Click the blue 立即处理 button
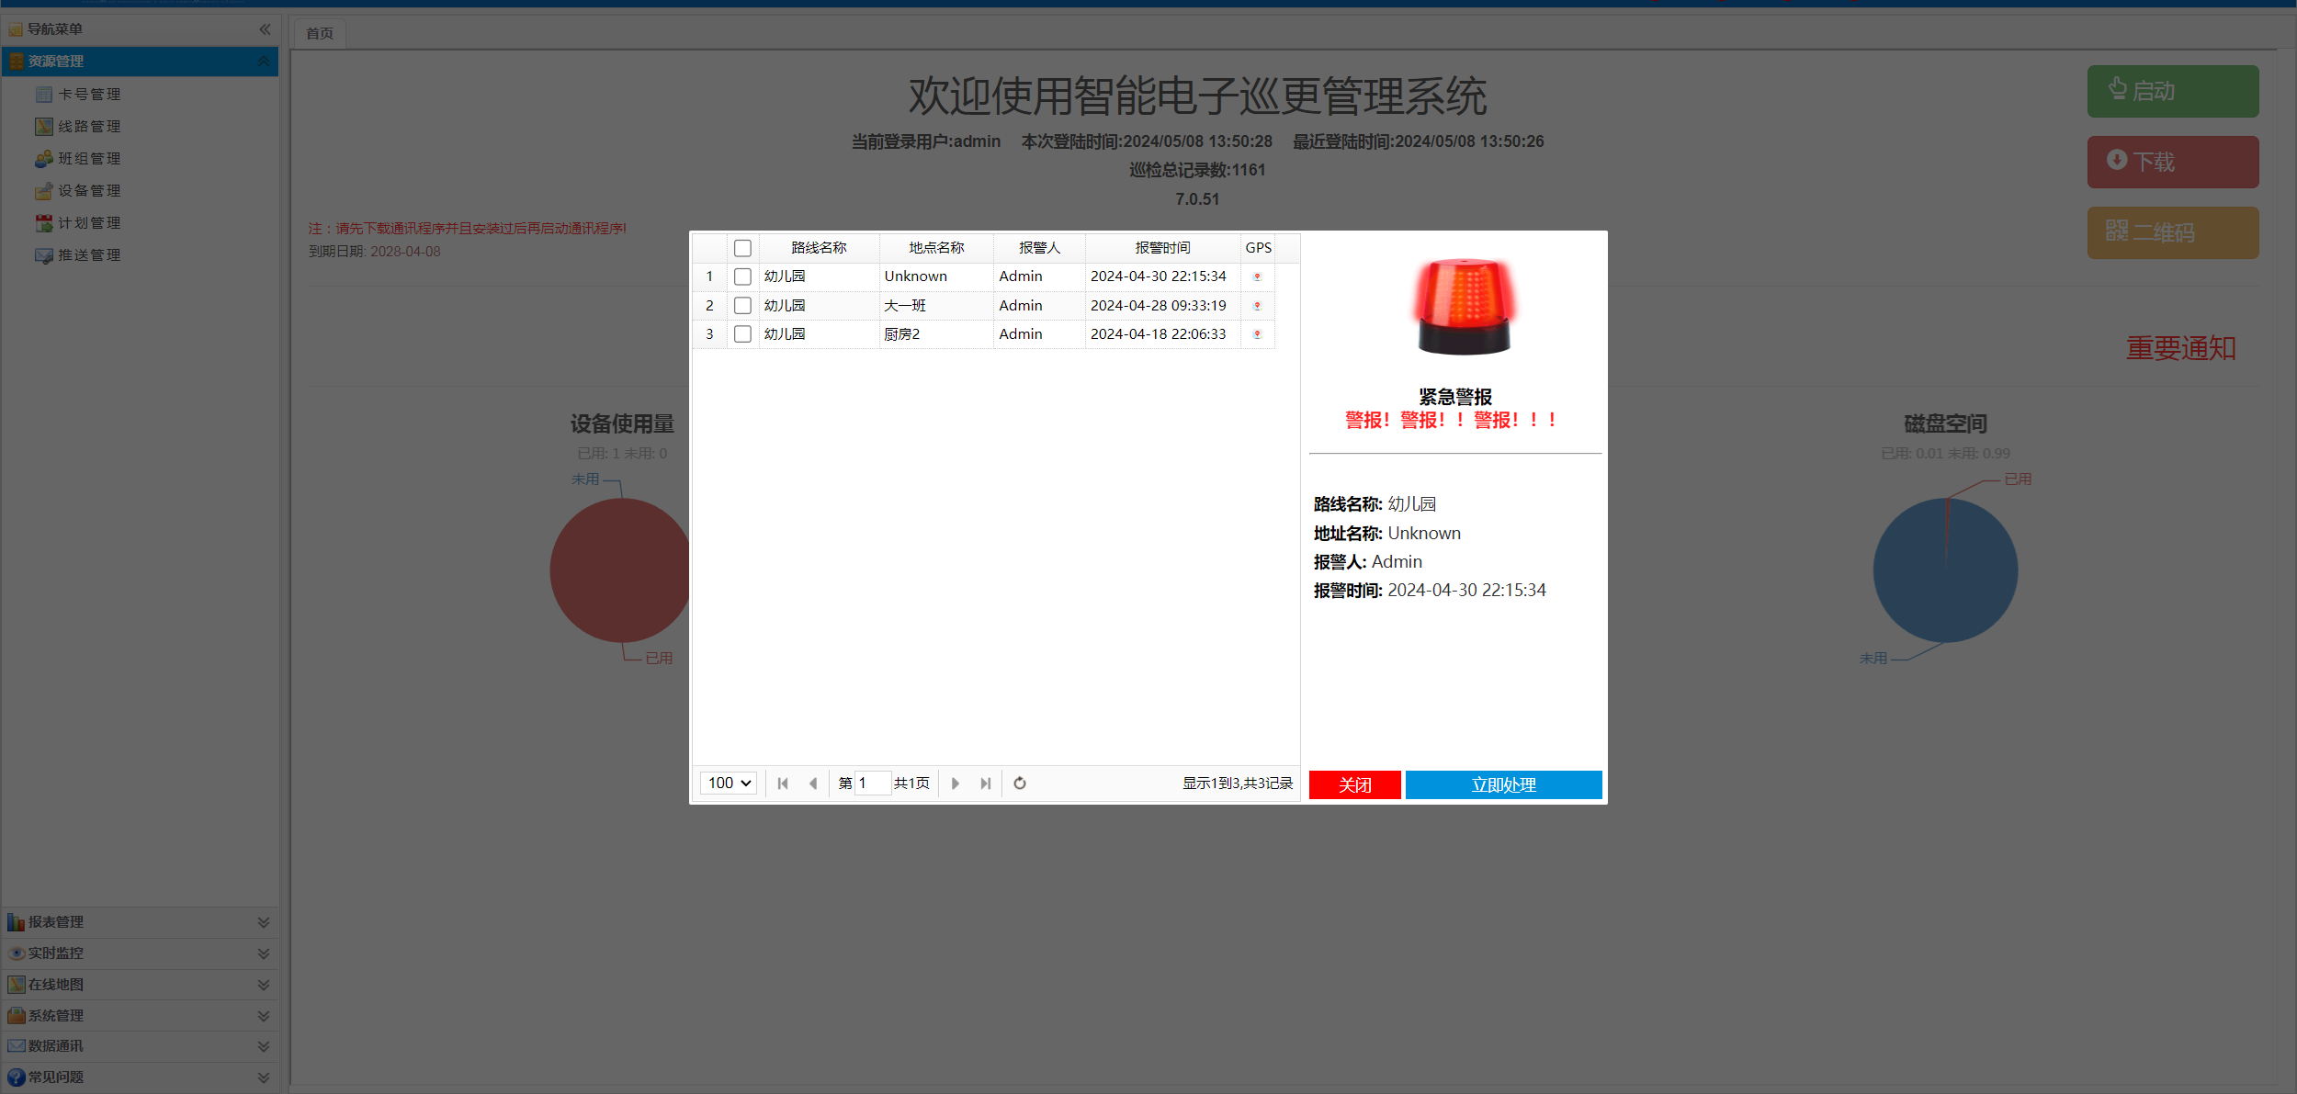Screen dimensions: 2297x1094 1504,785
